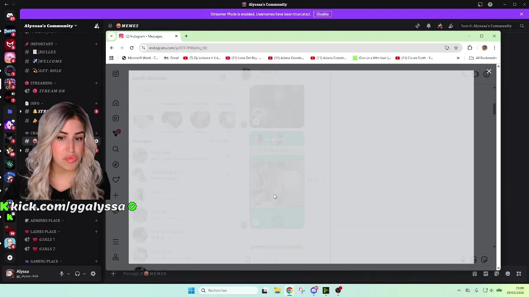Add a server with the plus button
The width and height of the screenshot is (529, 297).
(x=10, y=258)
